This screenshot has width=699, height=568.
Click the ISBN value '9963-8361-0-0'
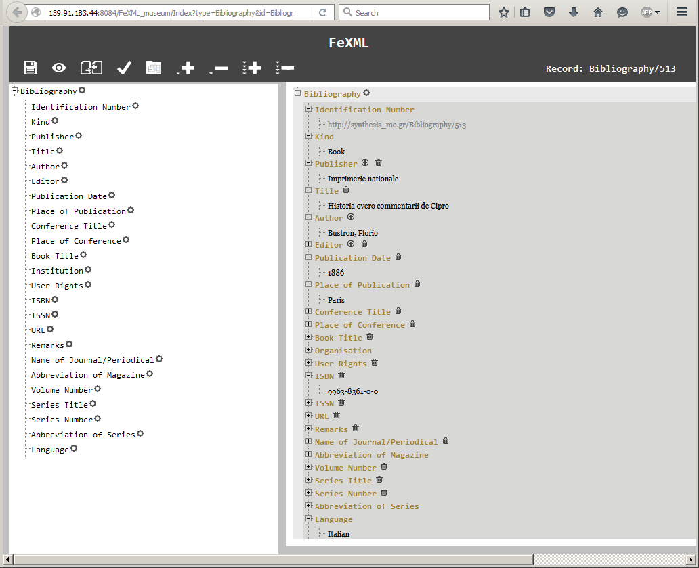(x=353, y=391)
